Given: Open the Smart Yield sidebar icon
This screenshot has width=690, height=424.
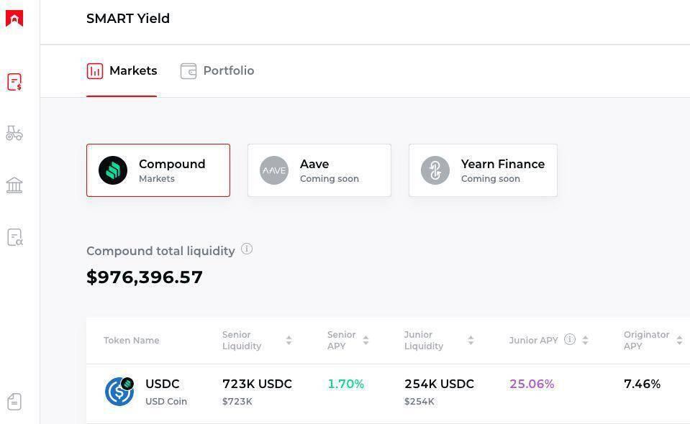Looking at the screenshot, I should tap(14, 82).
